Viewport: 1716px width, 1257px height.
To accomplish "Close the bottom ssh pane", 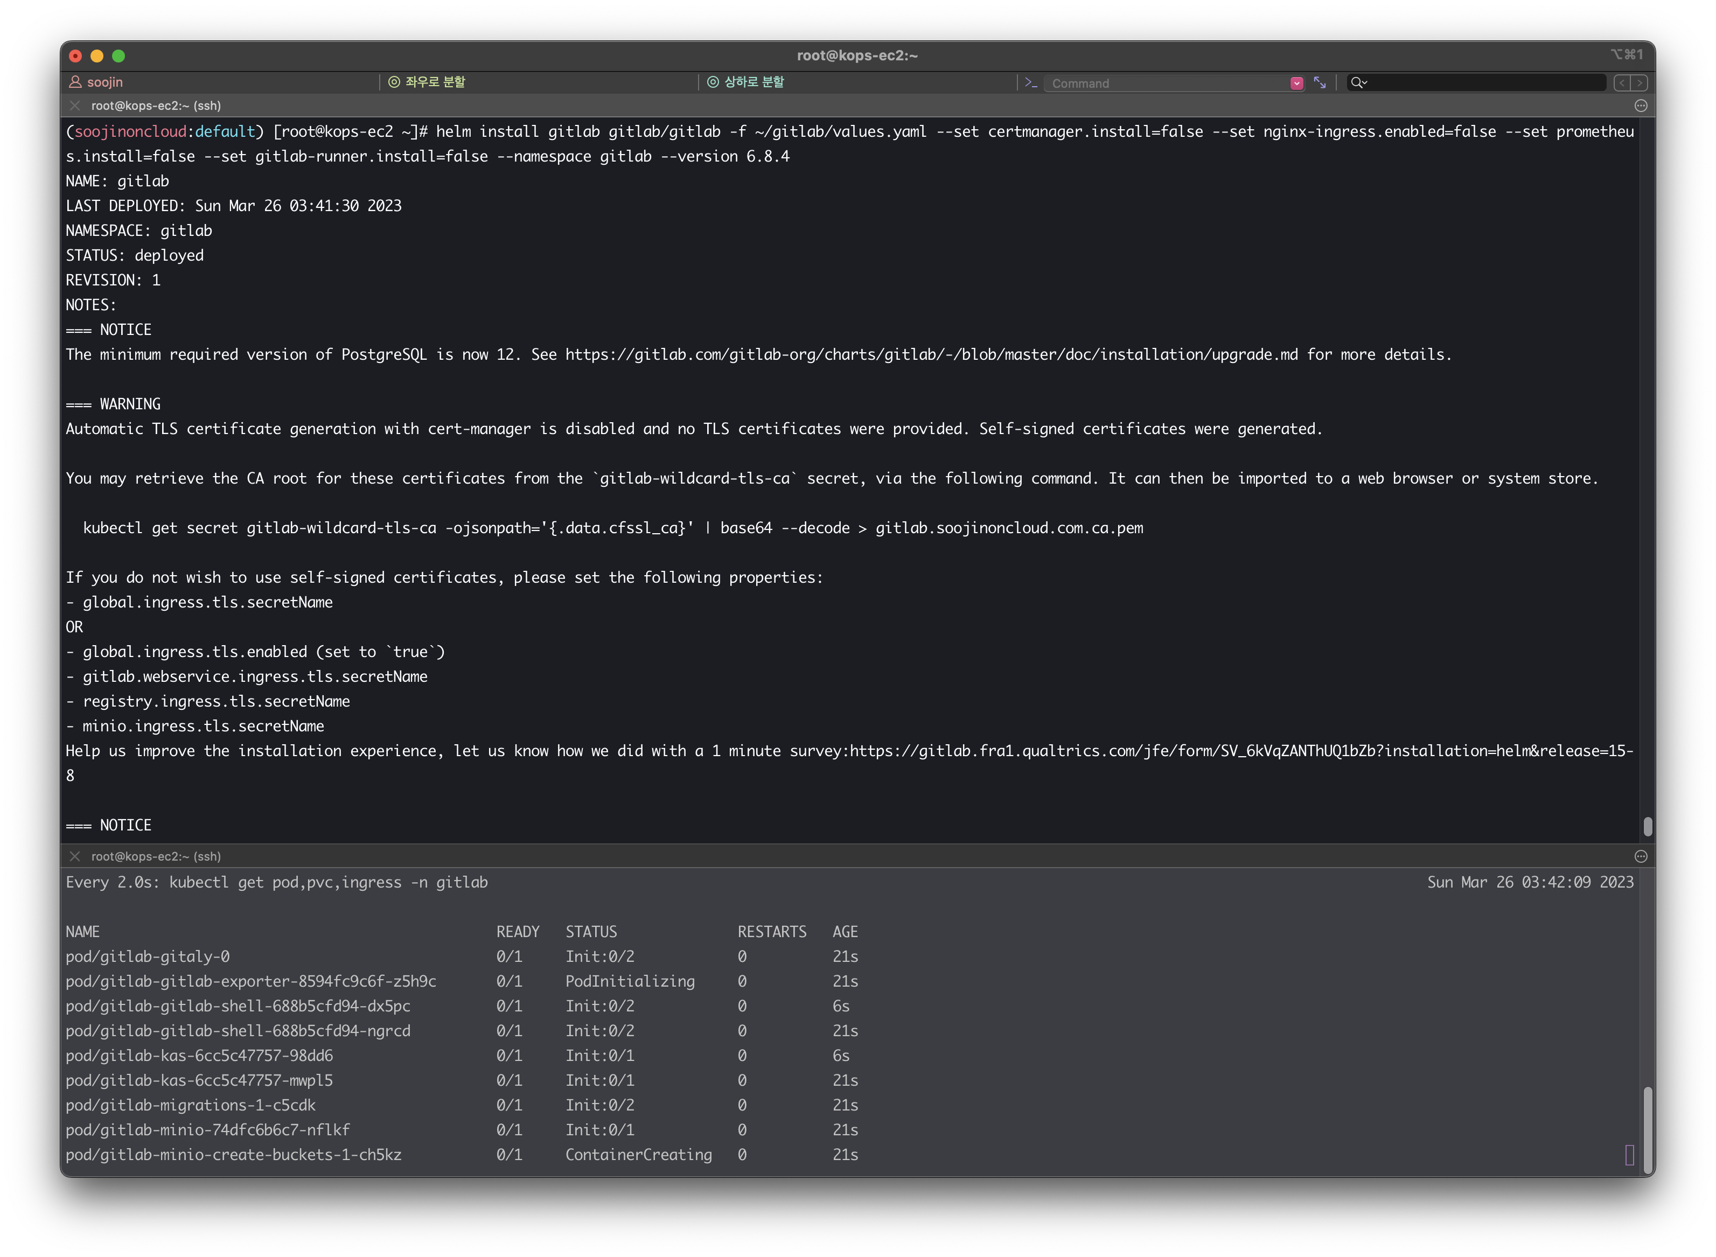I will click(74, 856).
